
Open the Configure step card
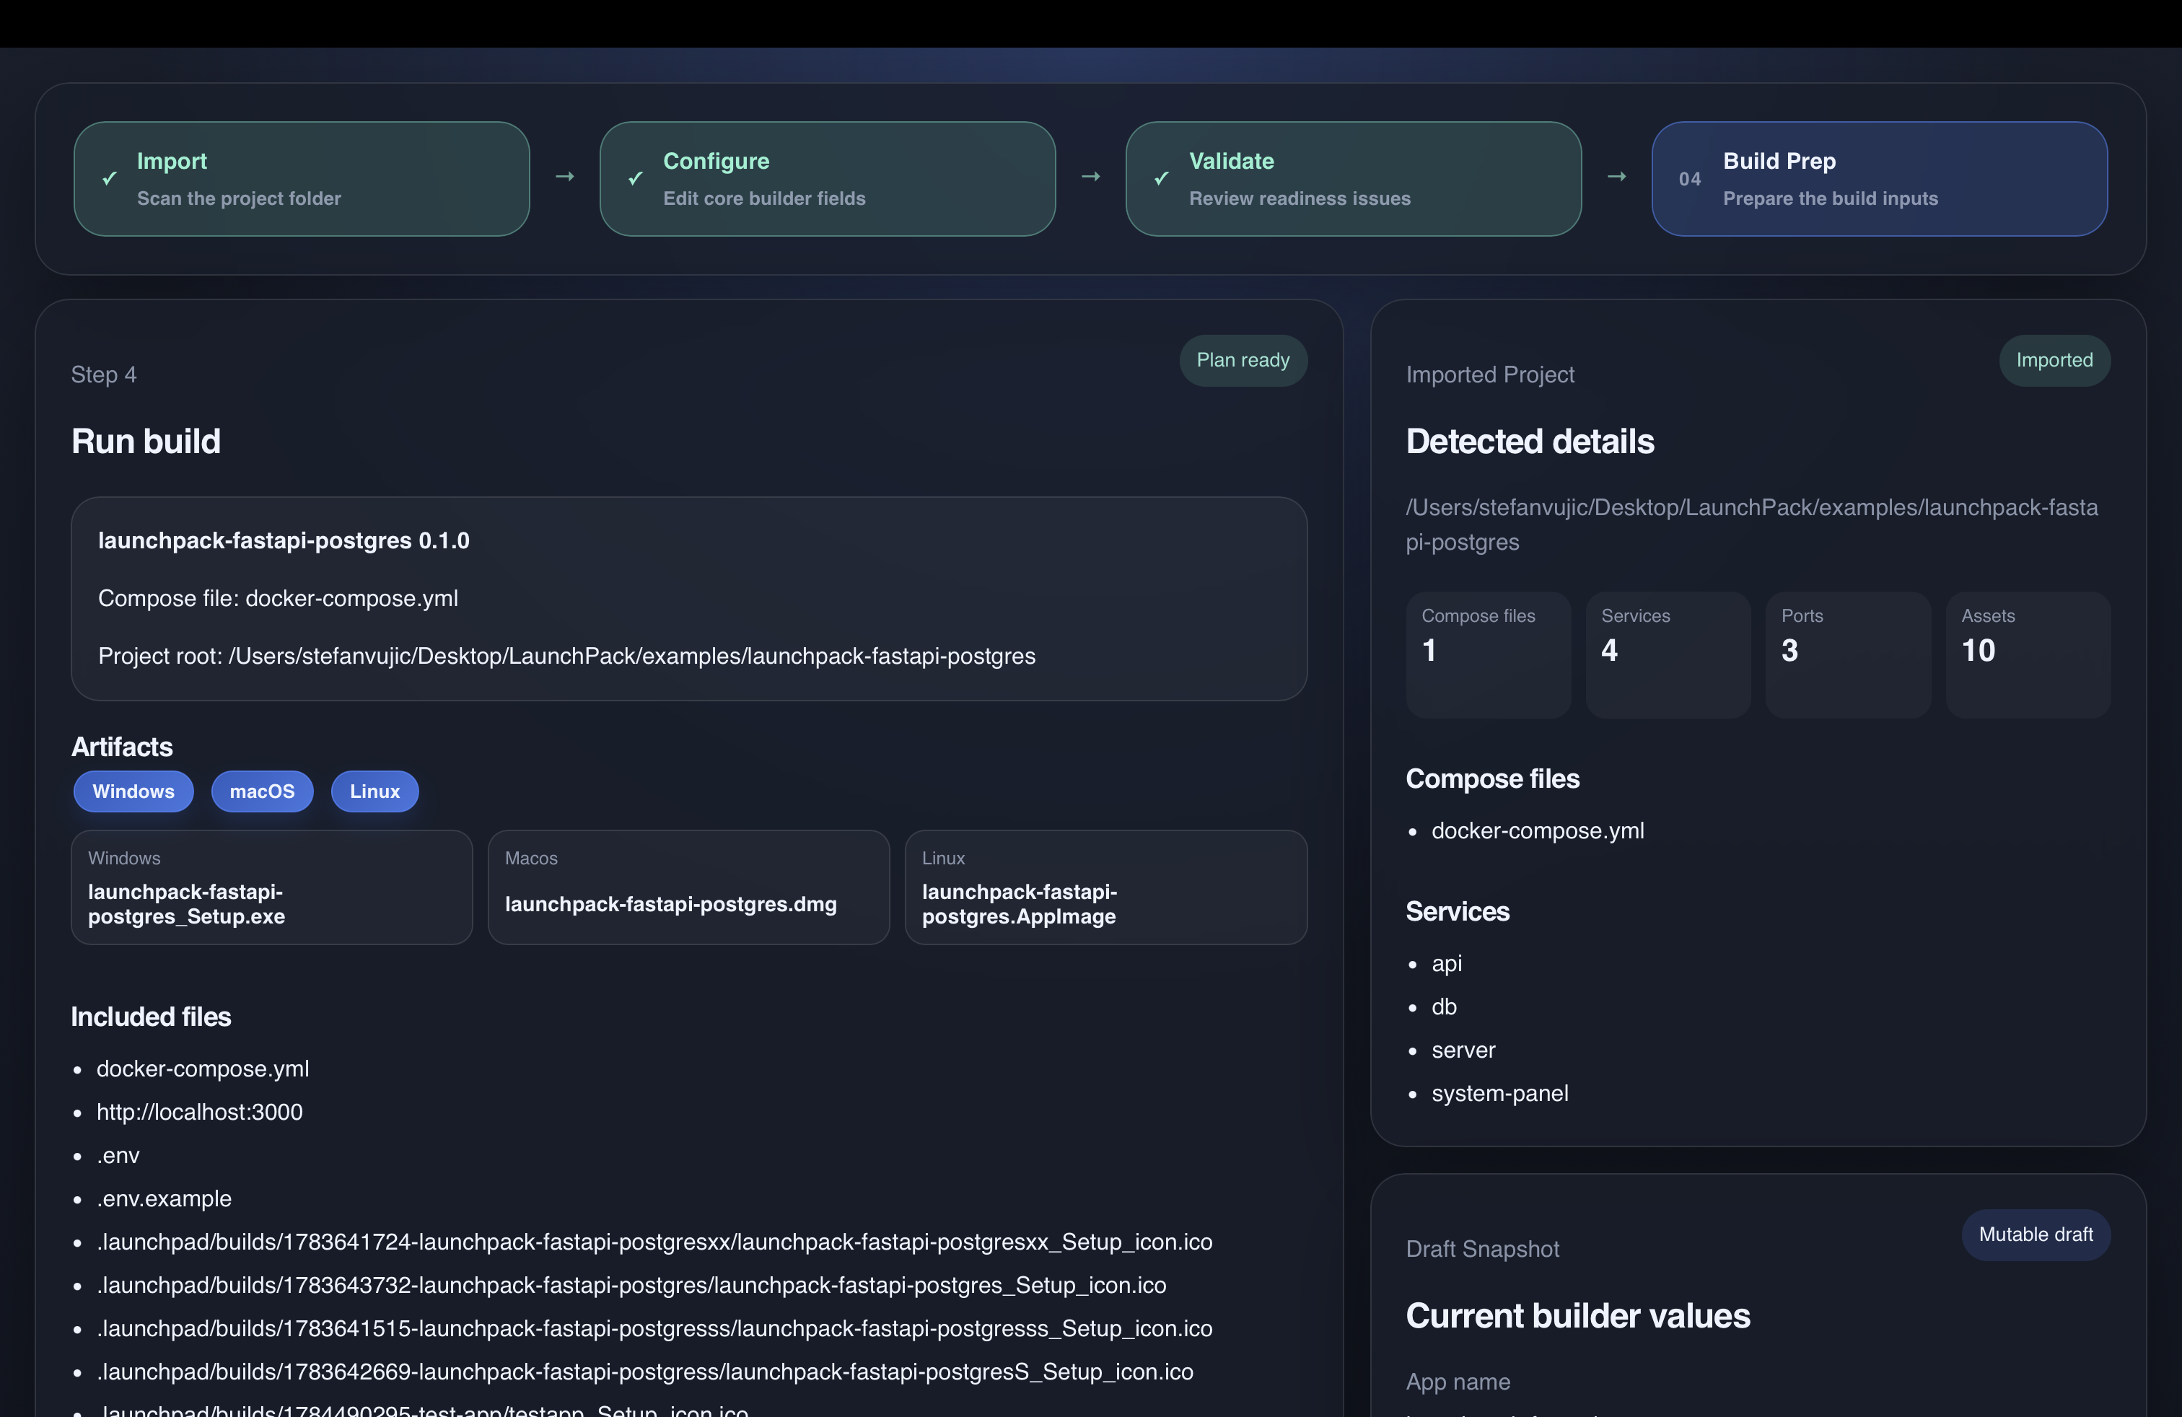828,179
